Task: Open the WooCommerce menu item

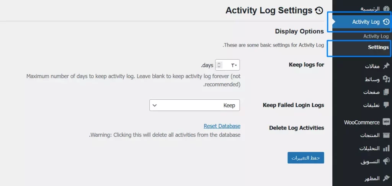Action: tap(362, 122)
